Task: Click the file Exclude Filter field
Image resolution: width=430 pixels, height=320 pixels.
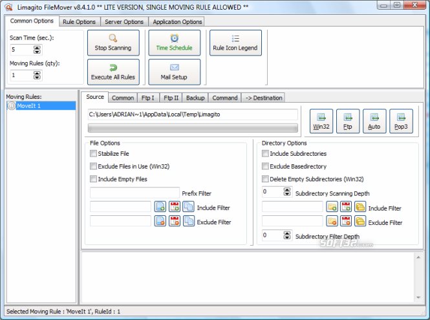Action: [x=121, y=220]
